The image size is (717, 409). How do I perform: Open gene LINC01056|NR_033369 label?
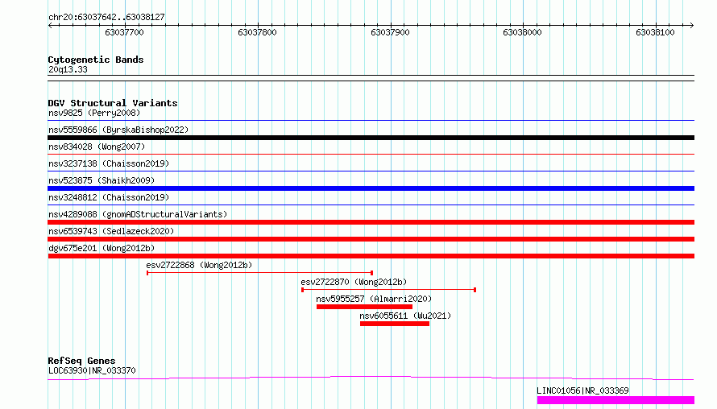pos(582,390)
